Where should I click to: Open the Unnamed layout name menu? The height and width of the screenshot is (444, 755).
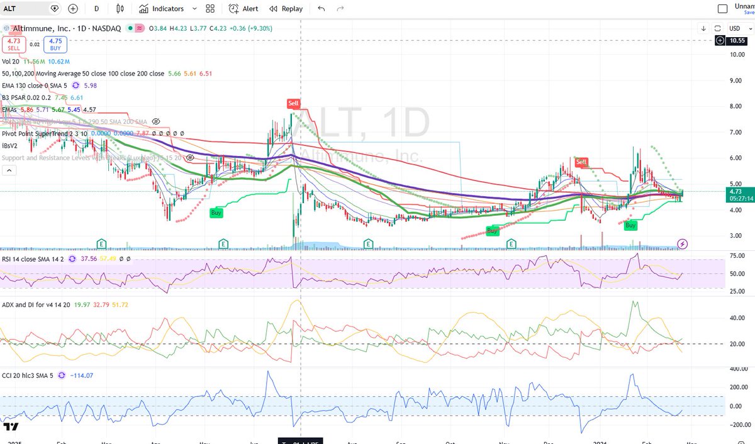pyautogui.click(x=744, y=6)
